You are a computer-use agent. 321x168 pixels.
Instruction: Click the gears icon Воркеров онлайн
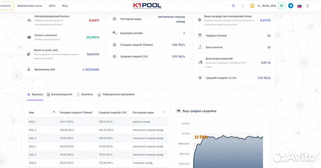pyautogui.click(x=115, y=33)
